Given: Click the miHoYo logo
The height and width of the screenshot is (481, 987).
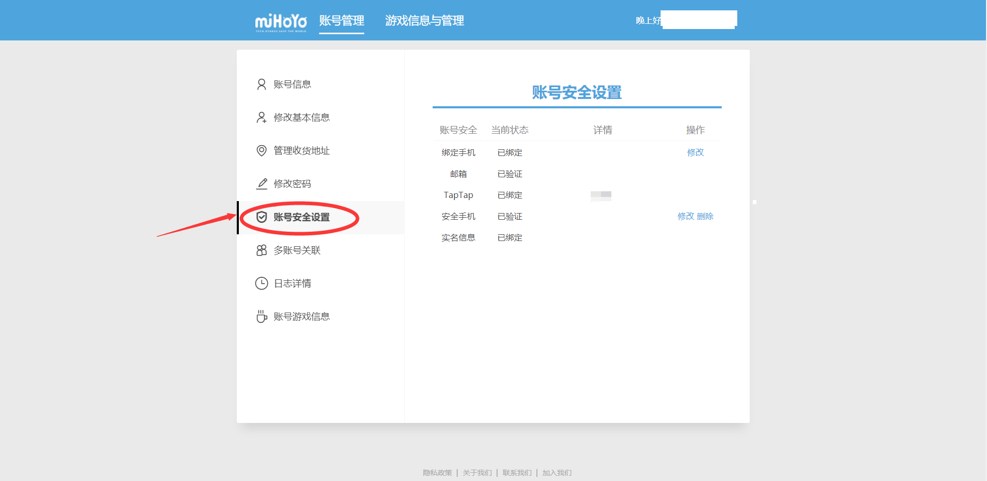Looking at the screenshot, I should [x=280, y=22].
